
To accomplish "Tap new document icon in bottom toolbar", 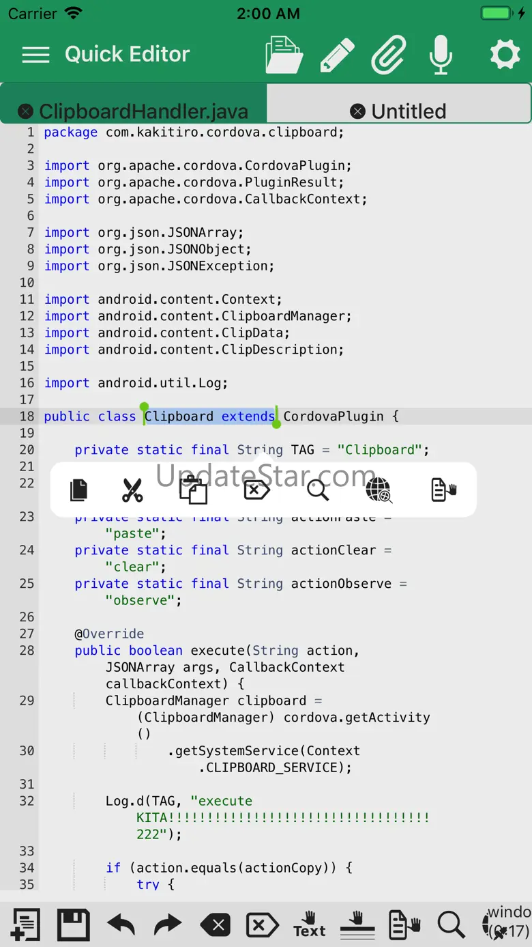I will pyautogui.click(x=25, y=925).
